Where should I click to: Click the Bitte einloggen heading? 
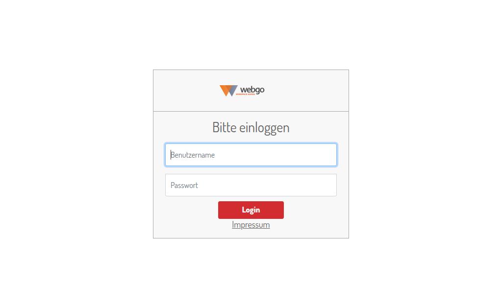point(251,128)
